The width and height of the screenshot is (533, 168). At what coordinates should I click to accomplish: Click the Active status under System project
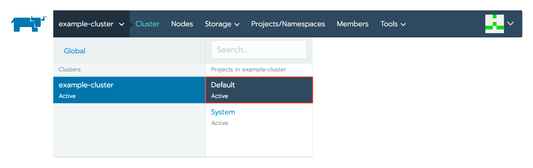[220, 123]
